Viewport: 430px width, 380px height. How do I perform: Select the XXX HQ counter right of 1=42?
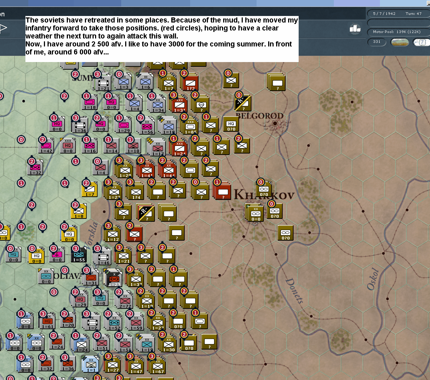68,146
